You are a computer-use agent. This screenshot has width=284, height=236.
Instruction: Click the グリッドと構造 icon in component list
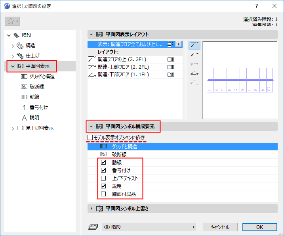103,146
